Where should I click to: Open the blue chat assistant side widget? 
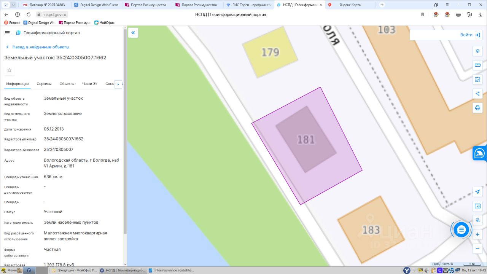coord(480,153)
